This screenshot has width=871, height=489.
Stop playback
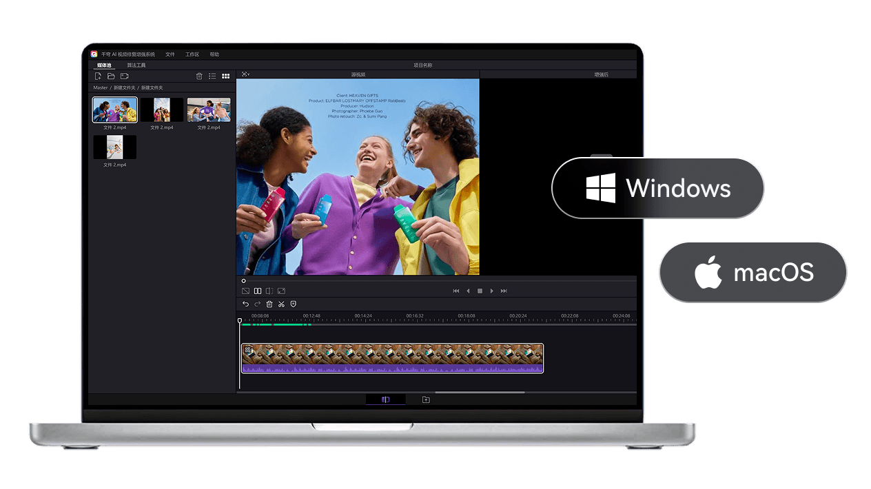point(480,291)
